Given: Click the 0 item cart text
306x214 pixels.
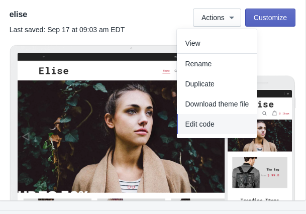Looking at the screenshot, I should 284,114.
